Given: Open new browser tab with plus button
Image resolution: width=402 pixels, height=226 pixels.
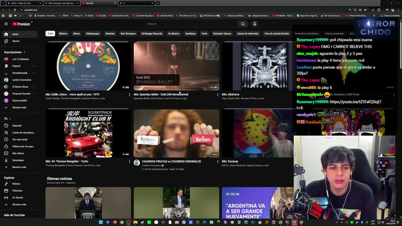Looking at the screenshot, I should (x=158, y=3).
